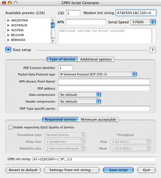
Task: Focus the Modem Init string field
Action: pyautogui.click(x=136, y=13)
